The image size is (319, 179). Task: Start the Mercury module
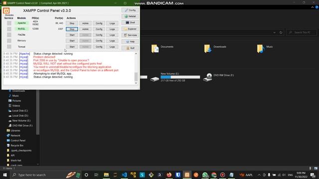coord(72,41)
